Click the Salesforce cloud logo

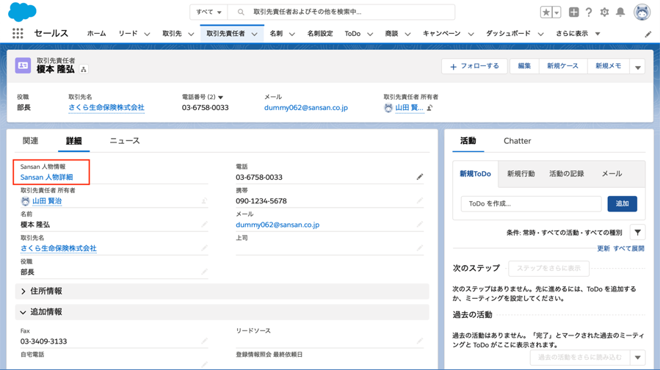click(22, 11)
